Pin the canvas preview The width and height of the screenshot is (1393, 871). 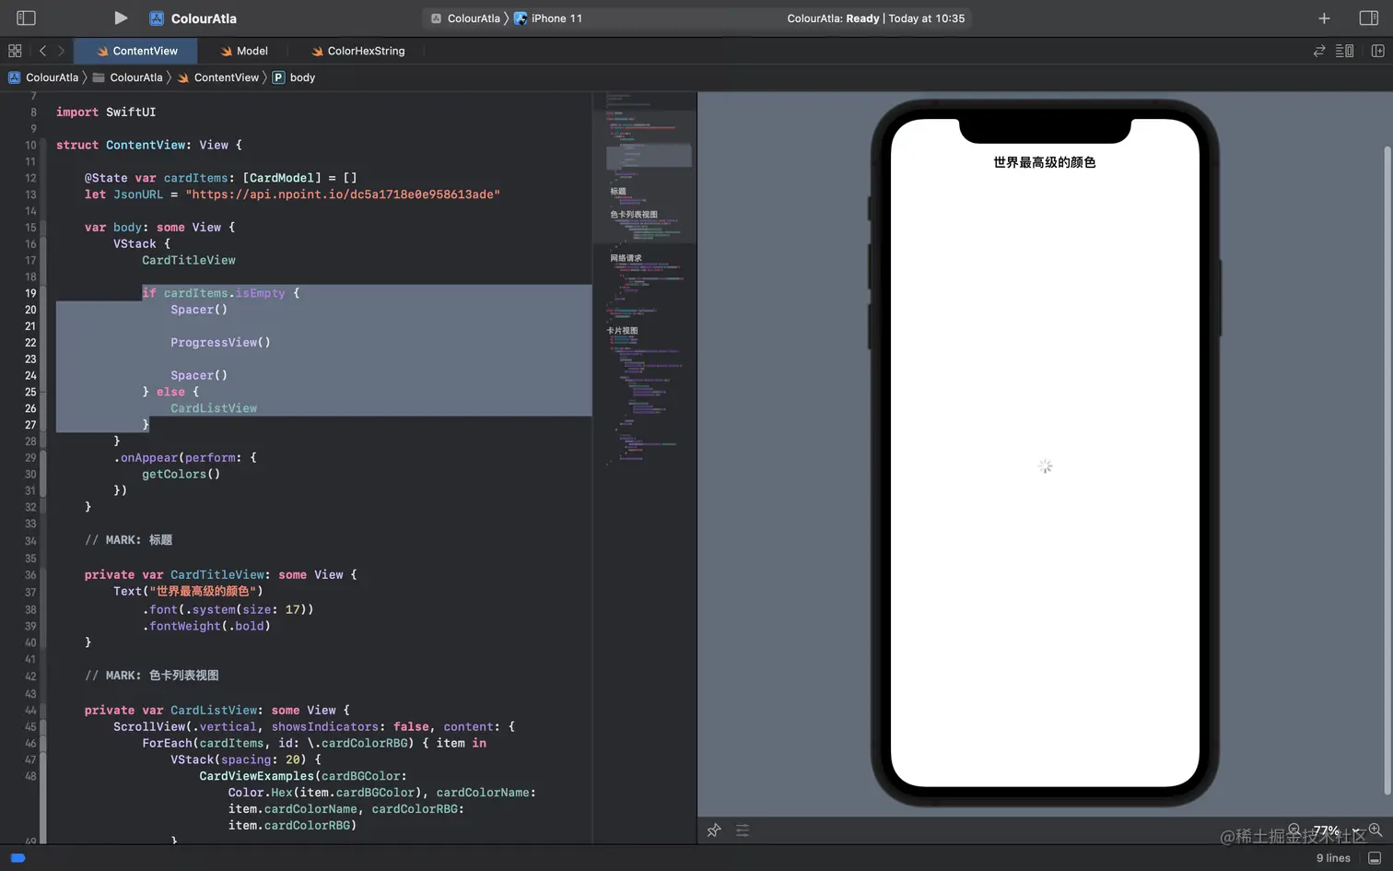click(x=714, y=830)
